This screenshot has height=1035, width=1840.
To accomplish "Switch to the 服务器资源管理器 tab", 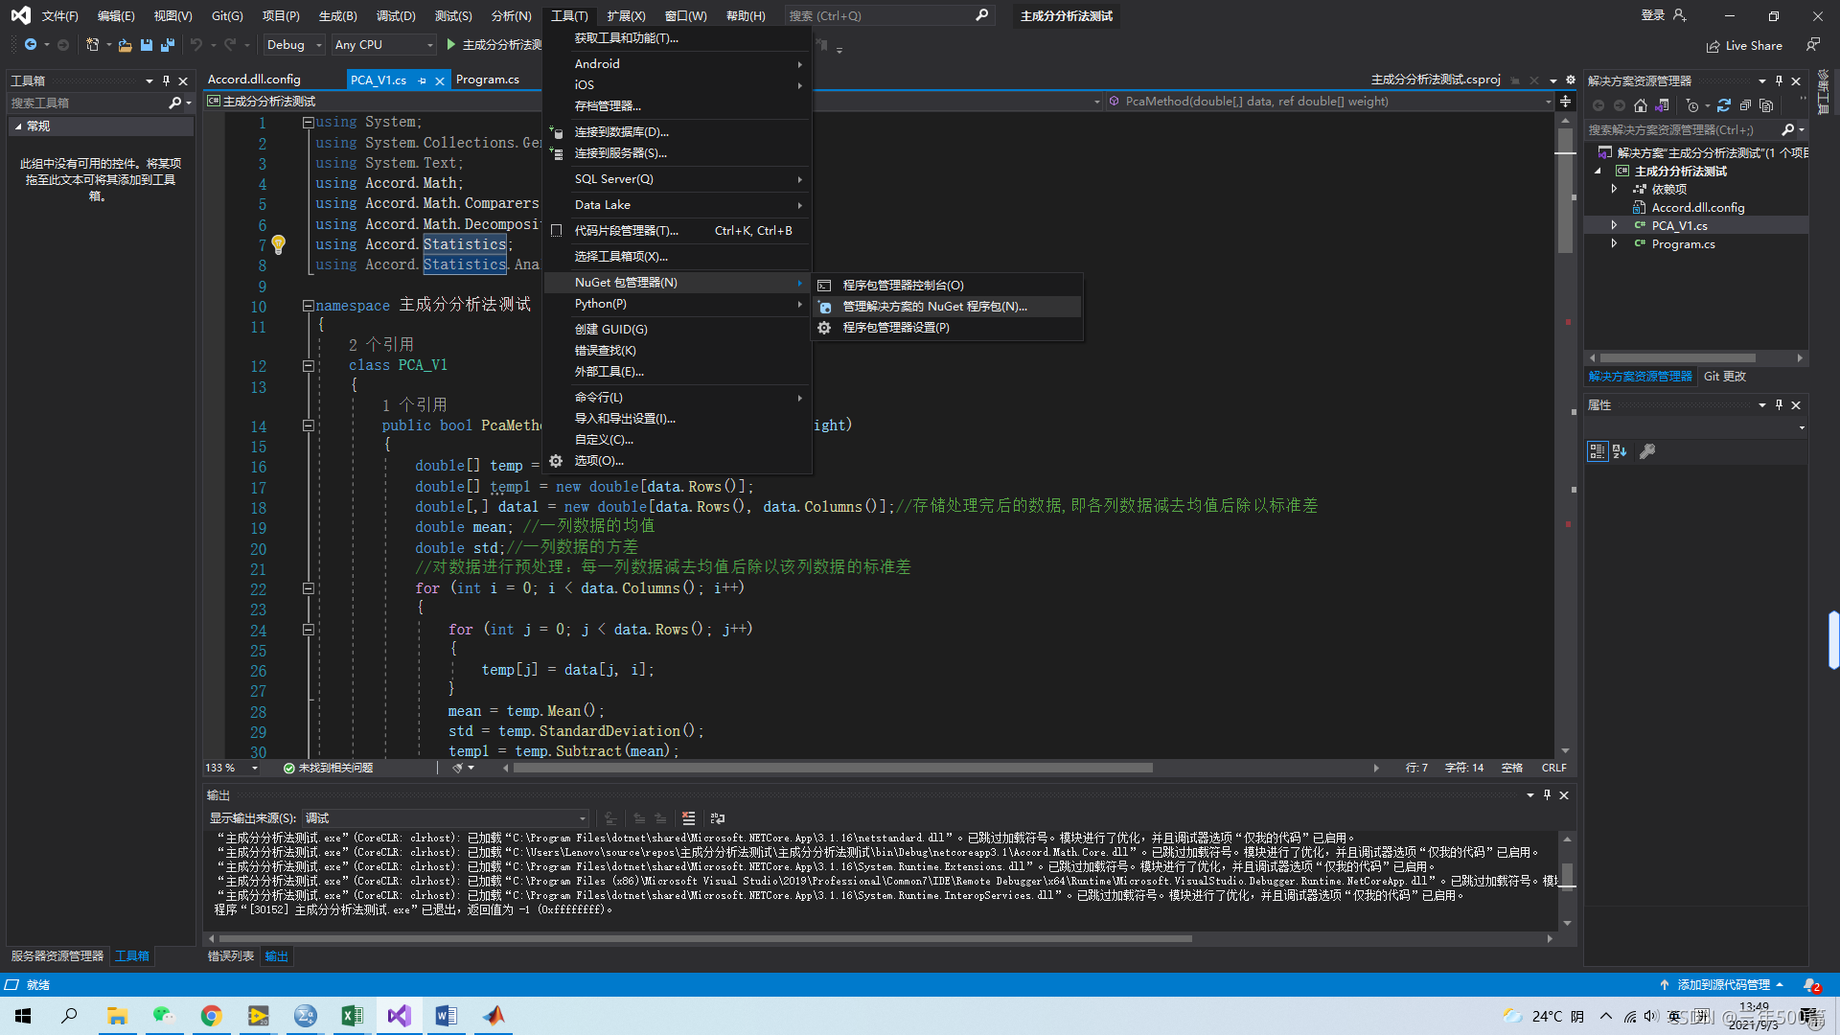I will [x=57, y=956].
